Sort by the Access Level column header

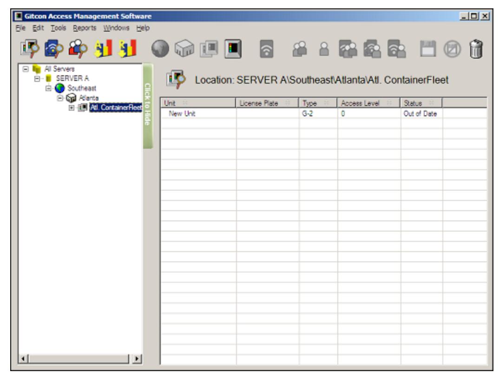368,103
